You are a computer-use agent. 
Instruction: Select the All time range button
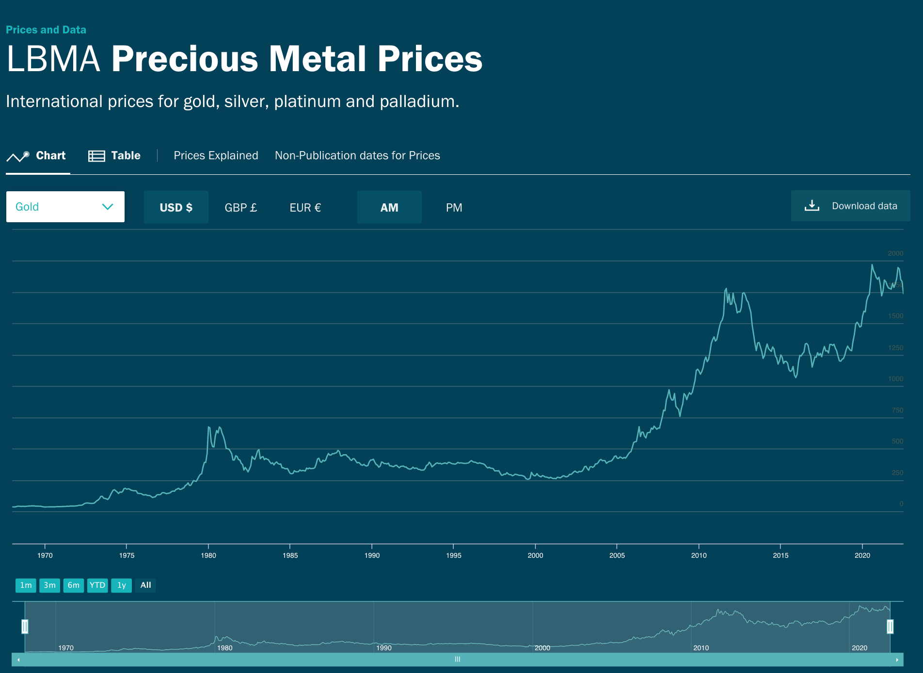tap(145, 585)
